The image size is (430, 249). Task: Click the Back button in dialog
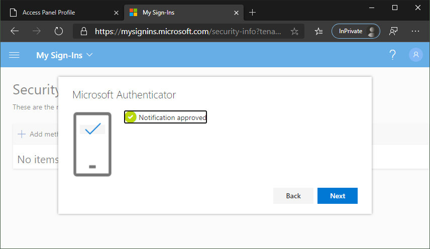pos(293,196)
